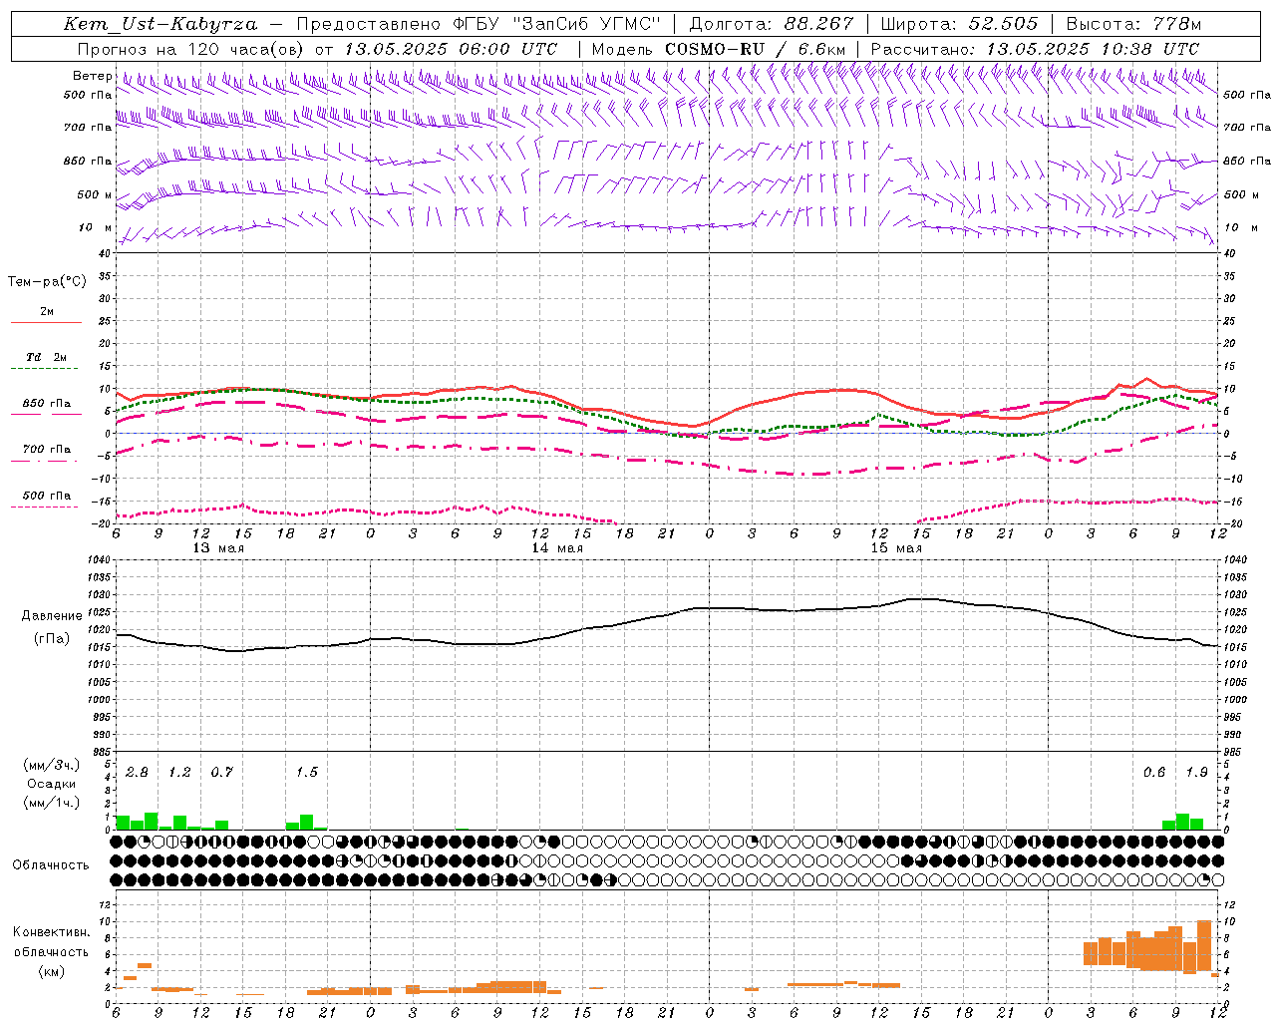Select the elevation text Высота: 778м
Viewport: 1276px width, 1021px height.
(x=1133, y=24)
